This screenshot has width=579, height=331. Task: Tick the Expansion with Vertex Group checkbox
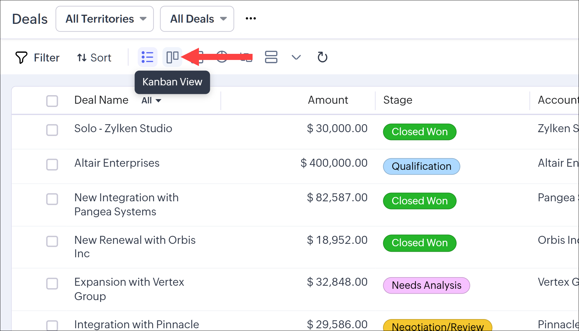point(52,284)
